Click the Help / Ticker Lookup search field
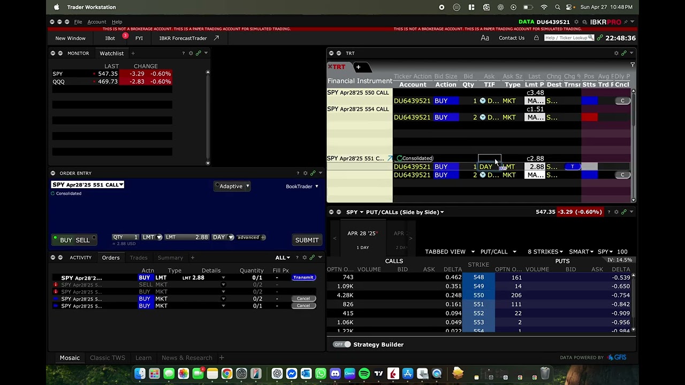685x385 pixels. pyautogui.click(x=568, y=38)
